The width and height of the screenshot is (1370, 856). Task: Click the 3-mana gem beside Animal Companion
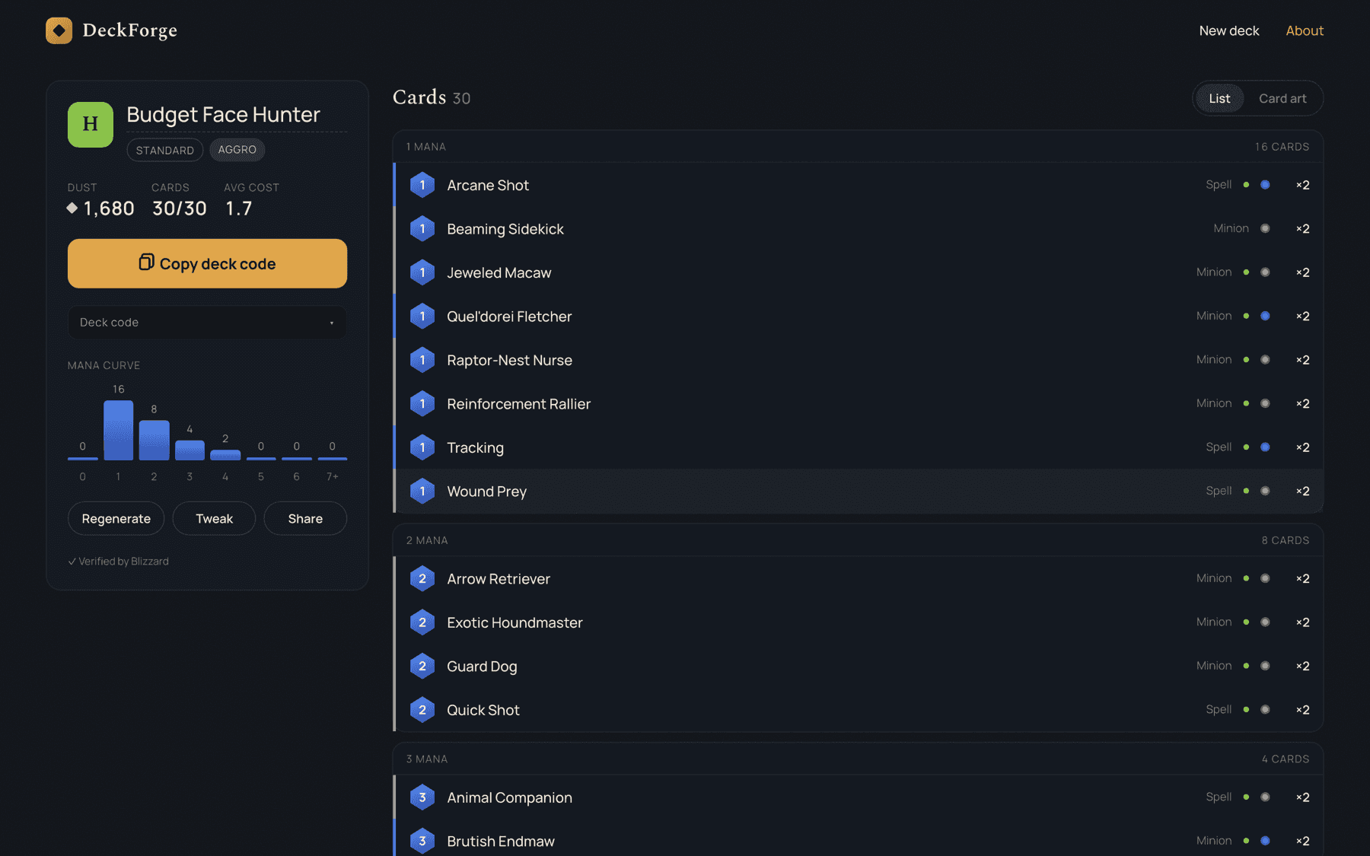coord(422,797)
